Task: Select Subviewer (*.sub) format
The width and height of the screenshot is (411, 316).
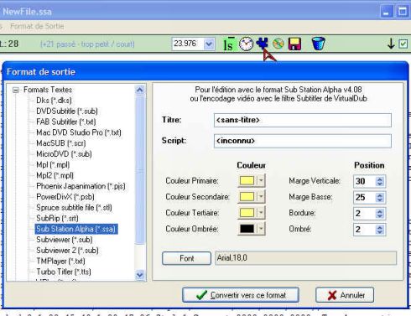Action: click(65, 240)
